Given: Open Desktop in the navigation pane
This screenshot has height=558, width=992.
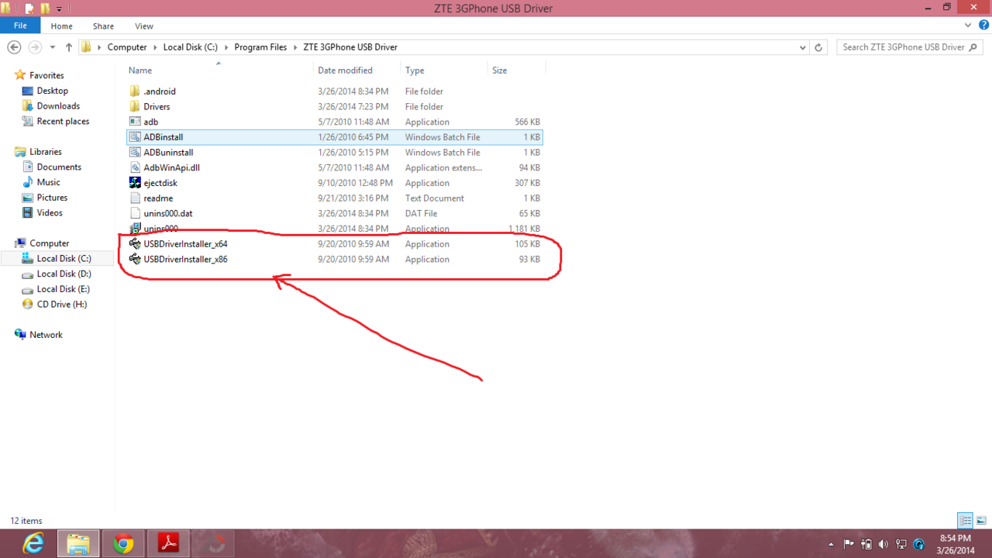Looking at the screenshot, I should tap(53, 91).
